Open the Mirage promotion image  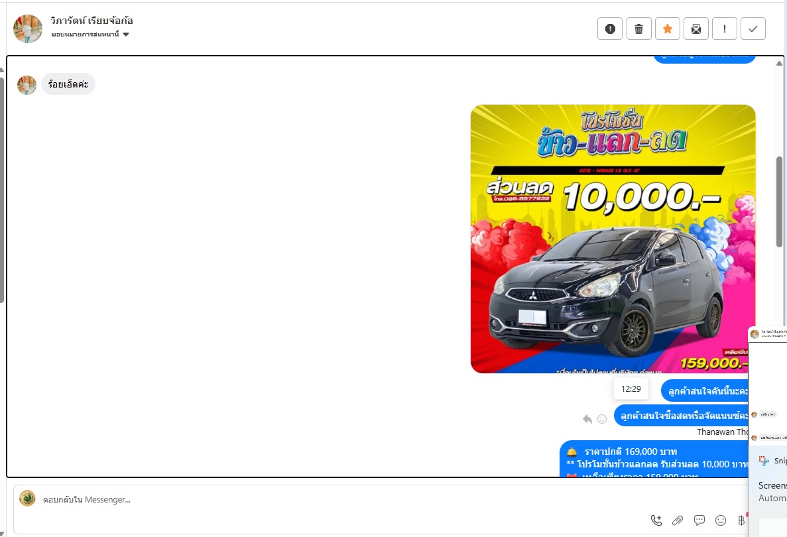(613, 239)
